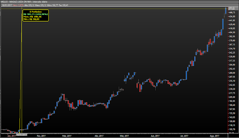Click the 255,10 price axis label
Image resolution: width=239 pixels, height=138 pixels.
pos(232,81)
